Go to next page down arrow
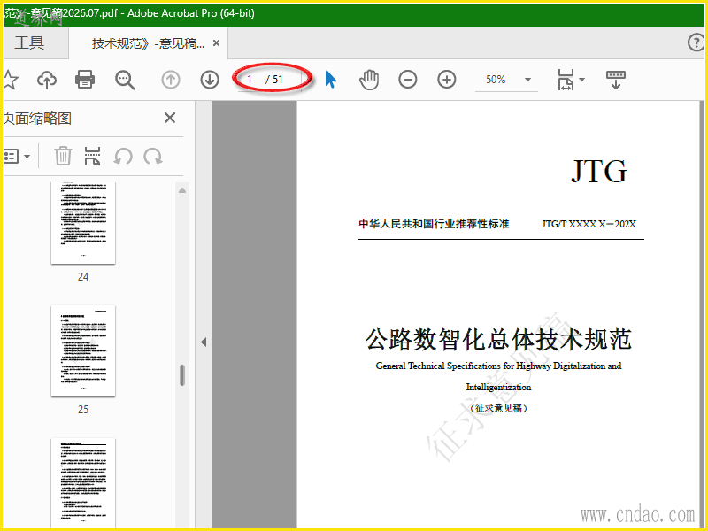Viewport: 708px width, 531px height. tap(210, 80)
